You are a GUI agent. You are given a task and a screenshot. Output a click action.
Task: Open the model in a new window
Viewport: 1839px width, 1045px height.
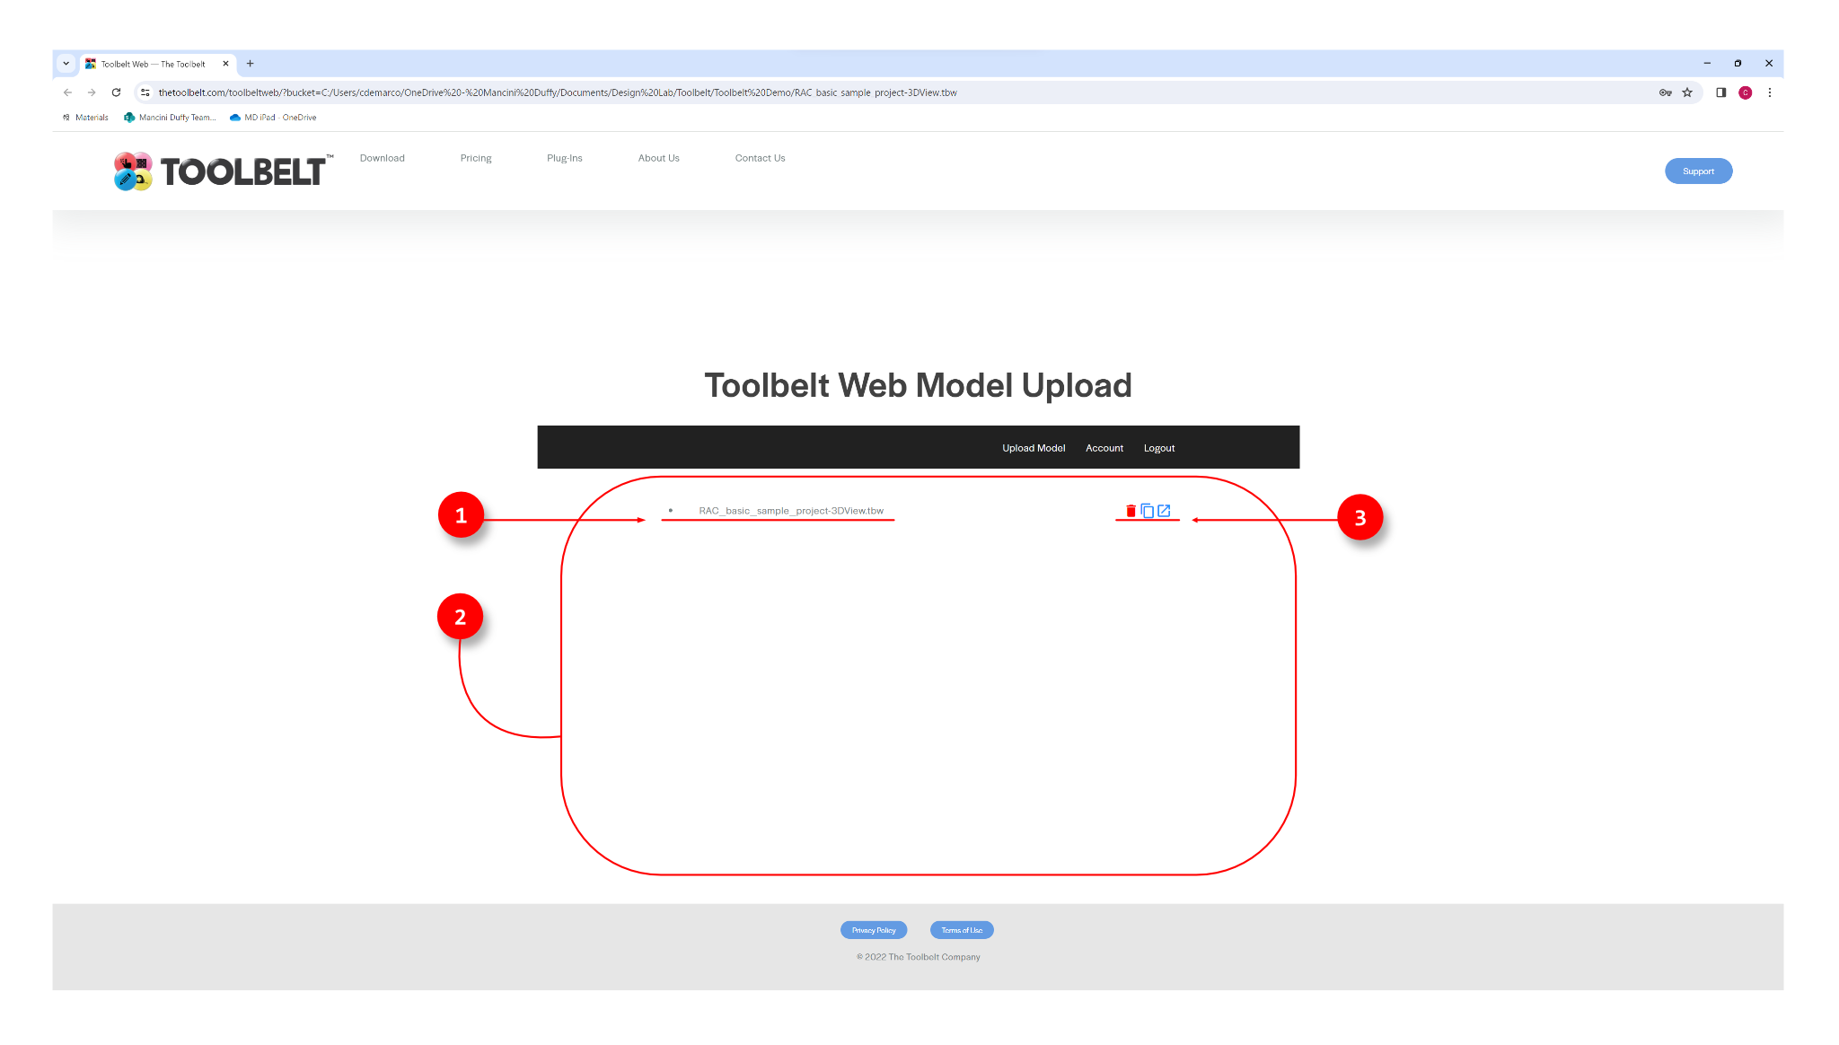(1164, 511)
